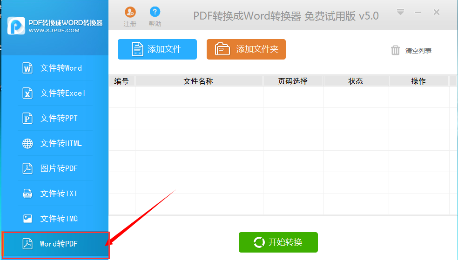Screen dimensions: 458x260
Task: Click the PPT P icon in sidebar
Action: click(27, 118)
